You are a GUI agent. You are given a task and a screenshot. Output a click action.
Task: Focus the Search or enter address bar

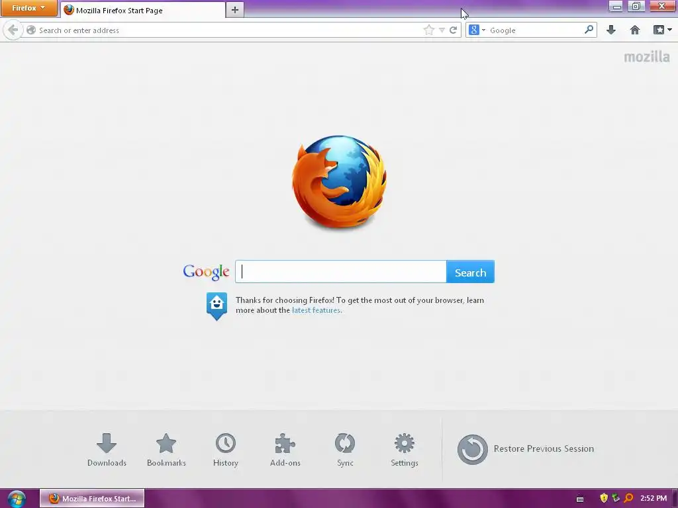point(229,30)
